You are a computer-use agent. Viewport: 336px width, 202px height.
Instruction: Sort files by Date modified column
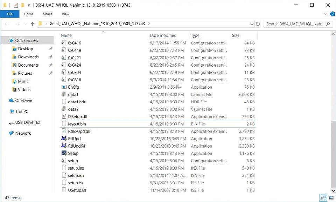tap(168, 35)
